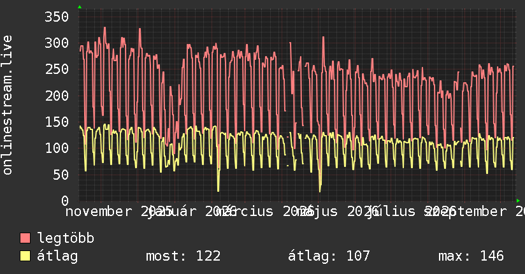Click the 250 y-axis label
The height and width of the screenshot is (274, 525).
[x=57, y=69]
